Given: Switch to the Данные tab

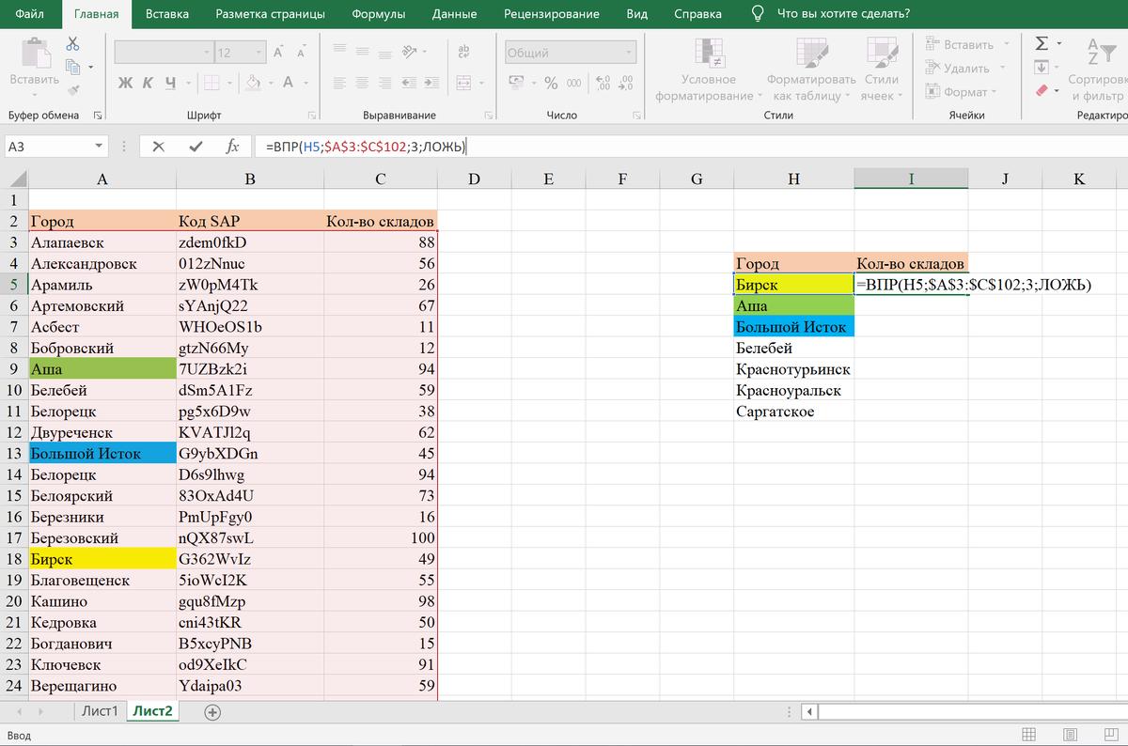Looking at the screenshot, I should (454, 14).
